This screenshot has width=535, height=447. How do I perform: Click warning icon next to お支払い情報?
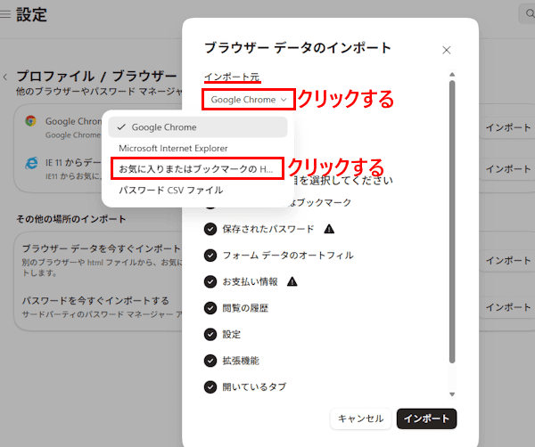click(x=292, y=281)
